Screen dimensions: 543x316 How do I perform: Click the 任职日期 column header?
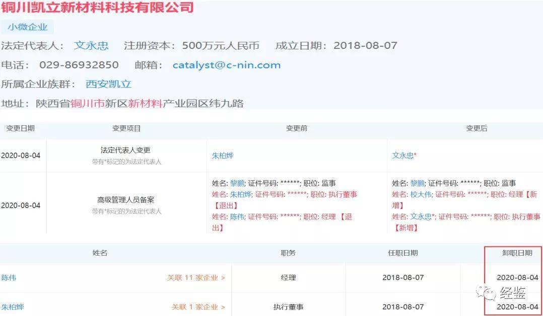point(403,253)
